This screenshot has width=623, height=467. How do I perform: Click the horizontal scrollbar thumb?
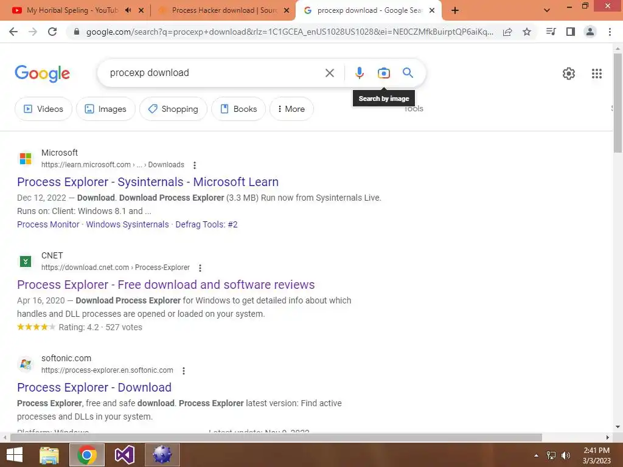276,437
